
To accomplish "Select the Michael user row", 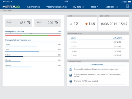I will click(x=33, y=60).
